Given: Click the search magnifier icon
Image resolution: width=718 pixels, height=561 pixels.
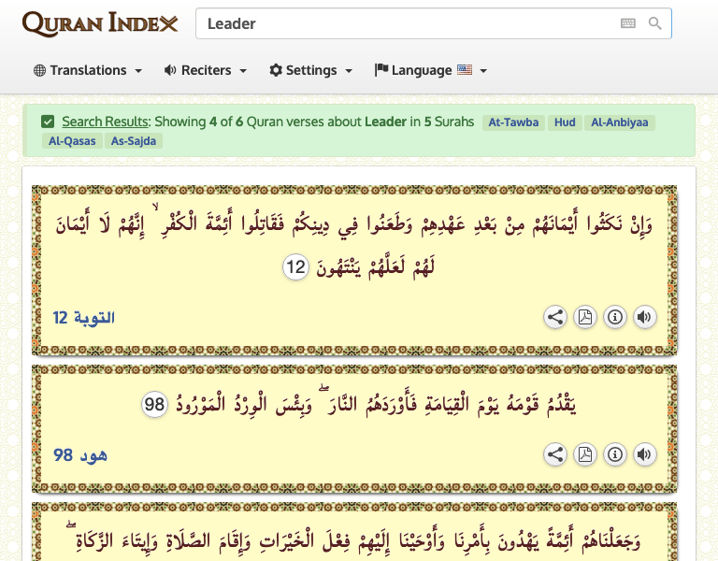Looking at the screenshot, I should (x=655, y=23).
